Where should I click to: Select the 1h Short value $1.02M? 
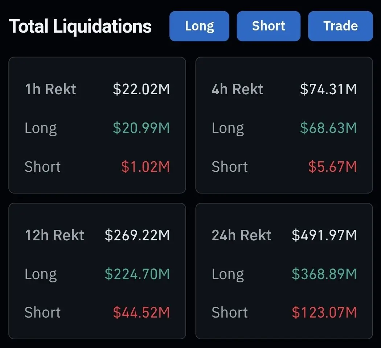(x=145, y=167)
